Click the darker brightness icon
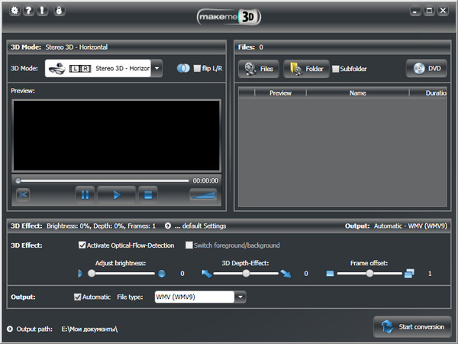This screenshot has width=458, height=344. [80, 274]
